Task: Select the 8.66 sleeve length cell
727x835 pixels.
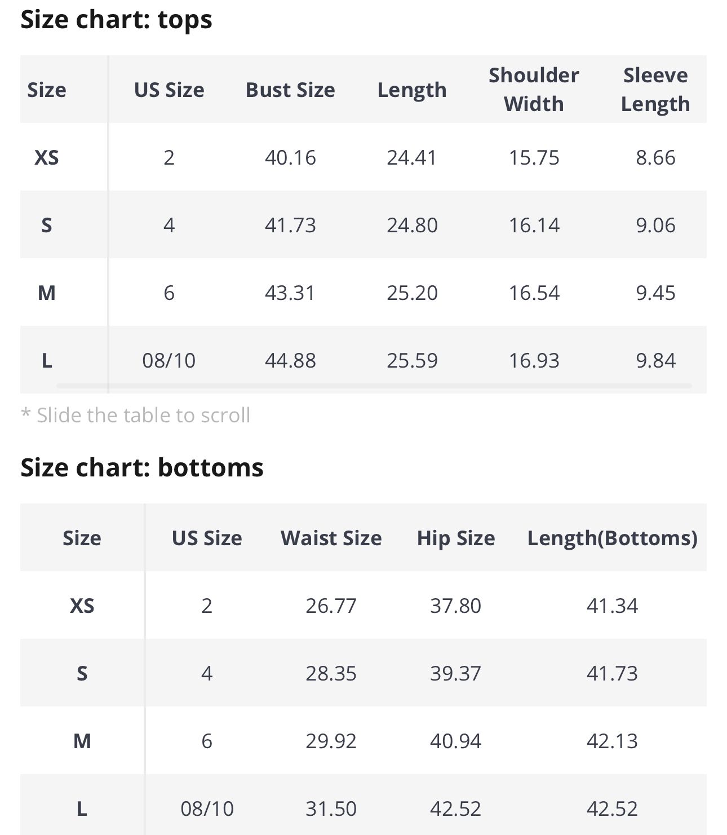Action: tap(655, 158)
